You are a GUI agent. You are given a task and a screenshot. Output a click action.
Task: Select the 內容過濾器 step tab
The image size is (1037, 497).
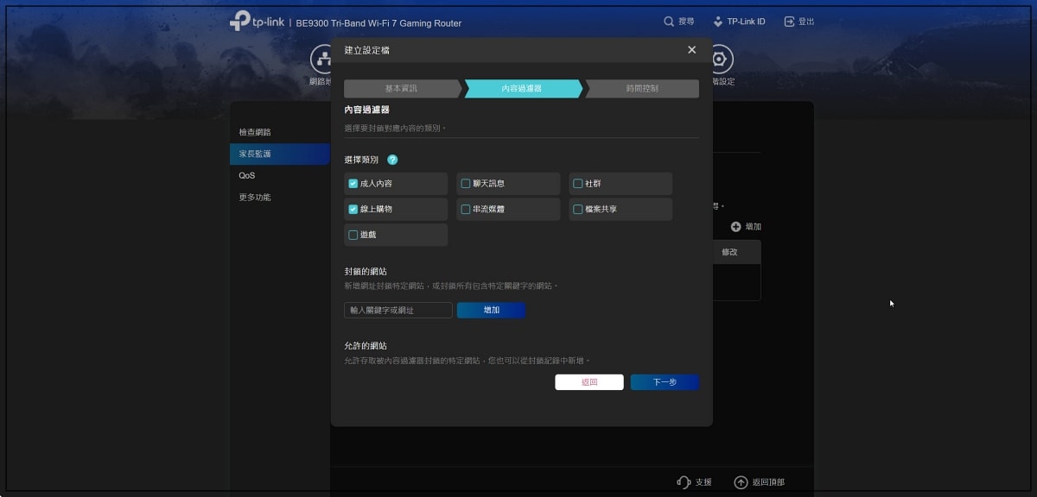point(522,89)
